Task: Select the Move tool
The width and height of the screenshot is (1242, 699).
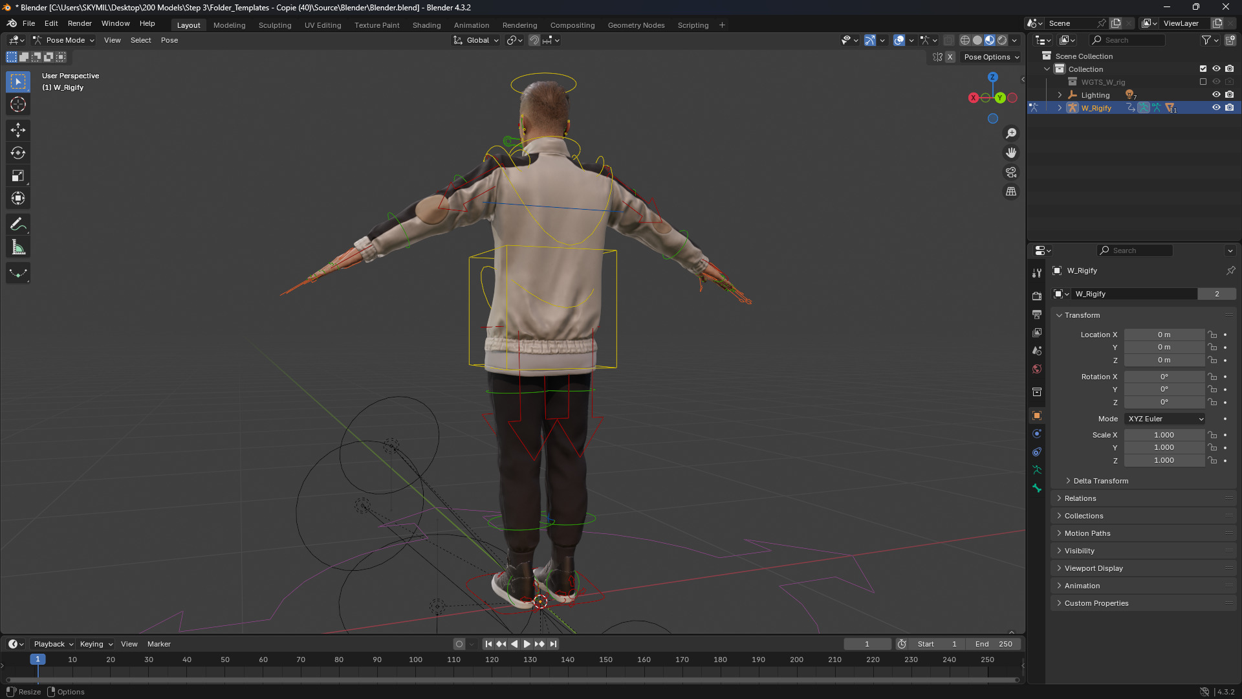Action: pos(18,130)
